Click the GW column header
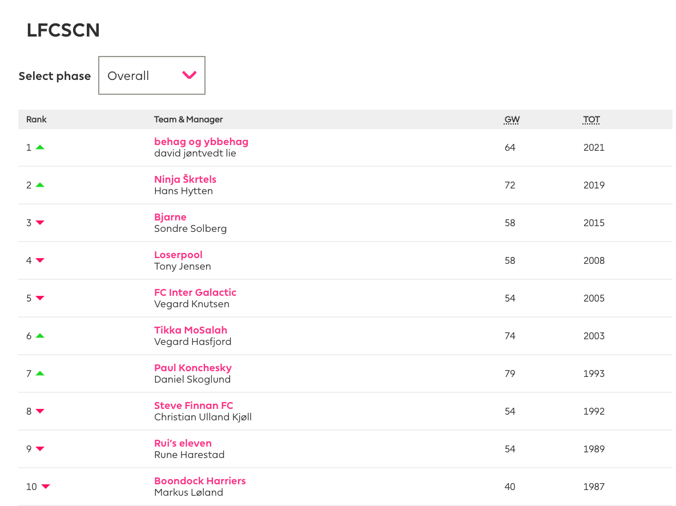 tap(512, 120)
